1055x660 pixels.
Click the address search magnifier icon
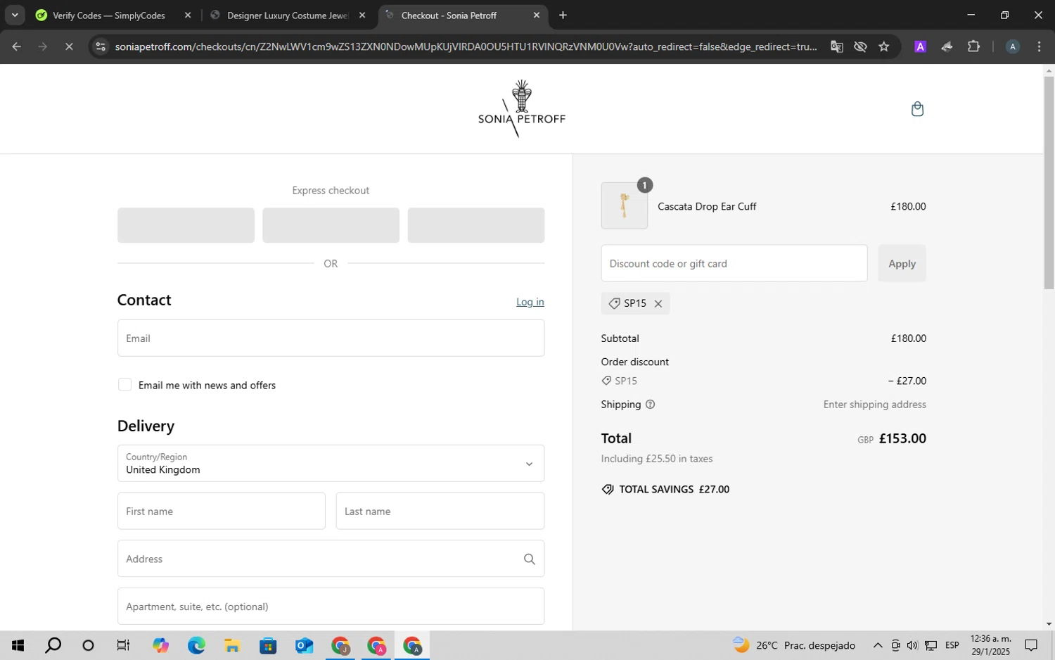click(530, 559)
